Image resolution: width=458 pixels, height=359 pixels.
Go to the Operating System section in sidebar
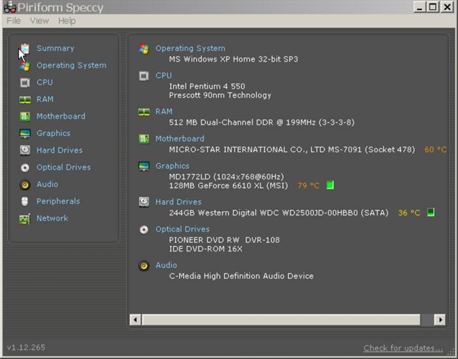coord(71,65)
